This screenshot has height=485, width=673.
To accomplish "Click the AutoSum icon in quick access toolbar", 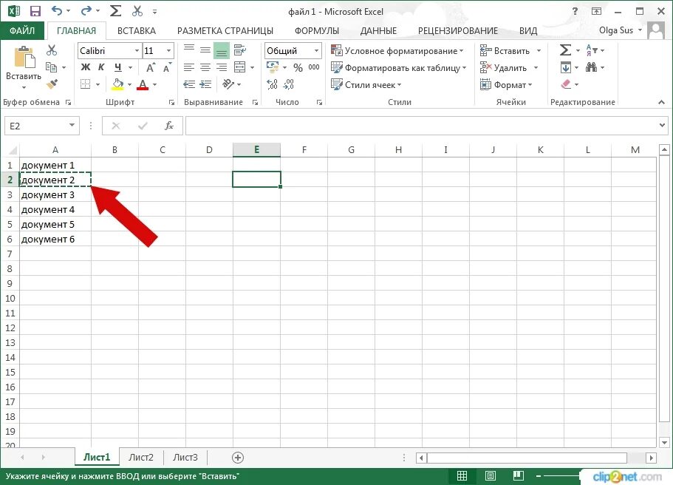I will (x=115, y=11).
